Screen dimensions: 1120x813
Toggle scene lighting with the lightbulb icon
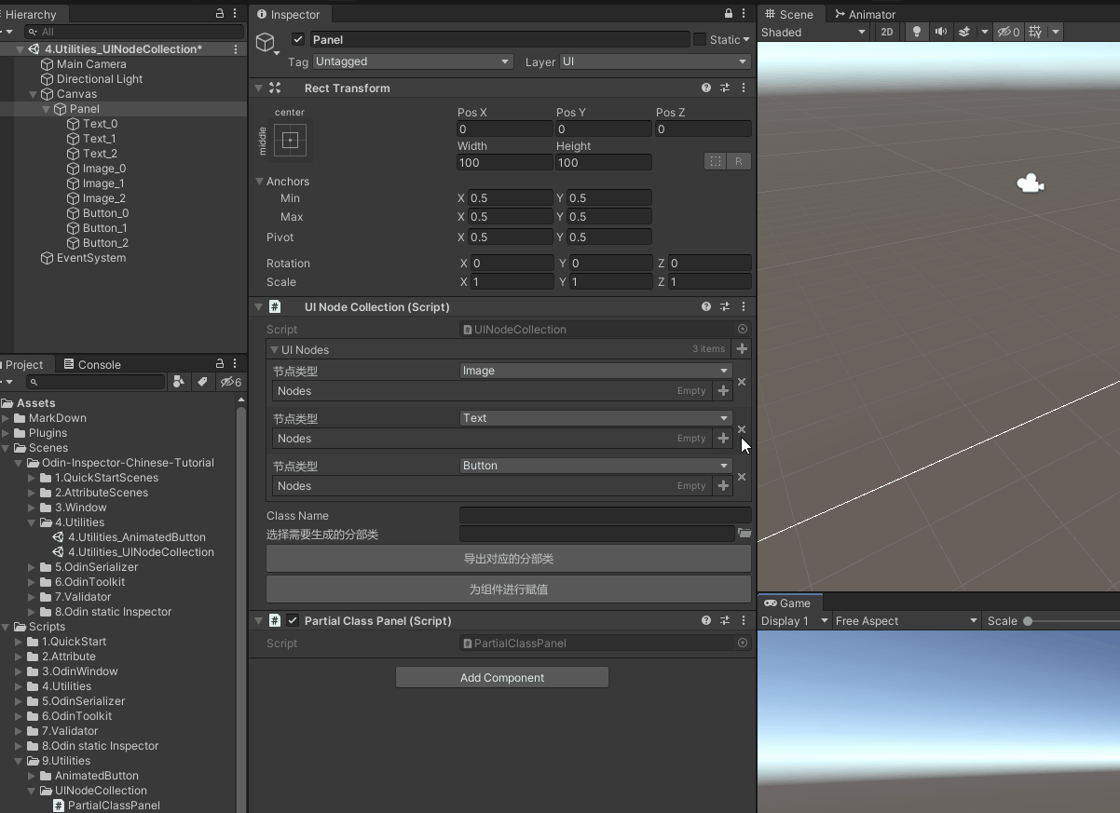pos(917,32)
